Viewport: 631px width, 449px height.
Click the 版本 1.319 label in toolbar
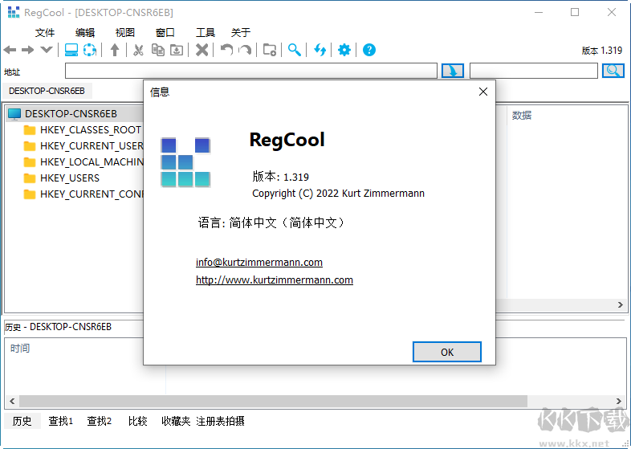tap(601, 51)
